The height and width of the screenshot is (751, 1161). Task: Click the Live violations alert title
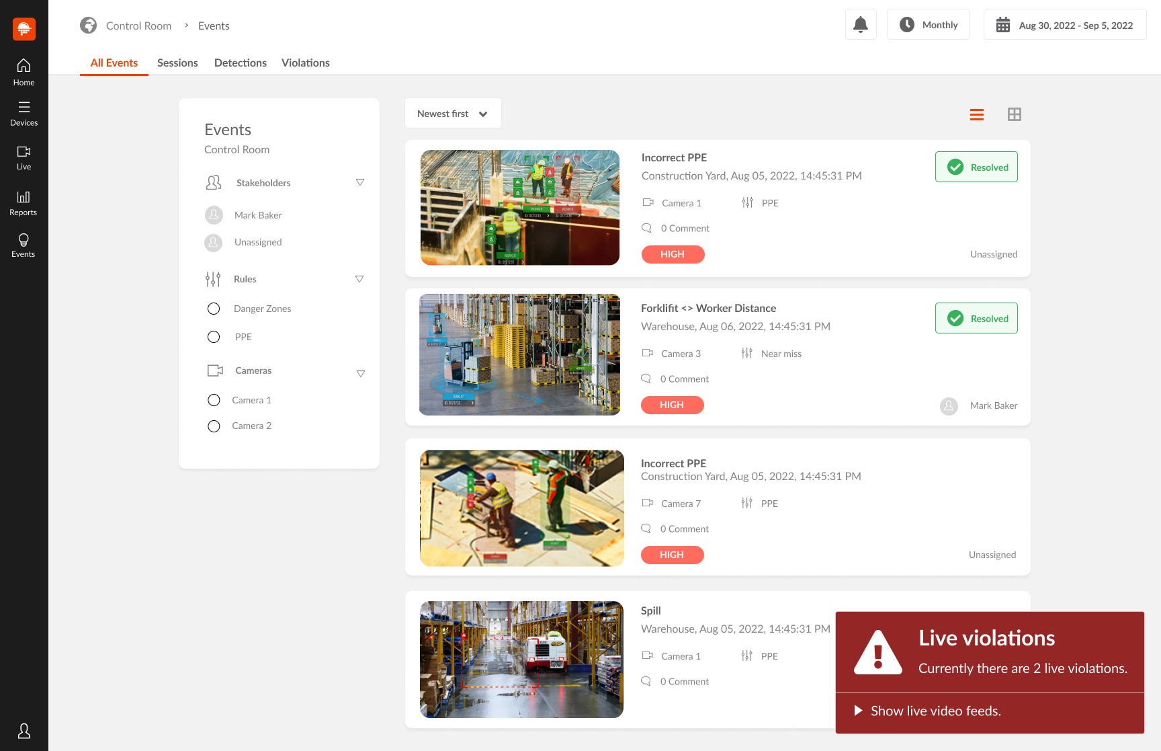pos(987,638)
